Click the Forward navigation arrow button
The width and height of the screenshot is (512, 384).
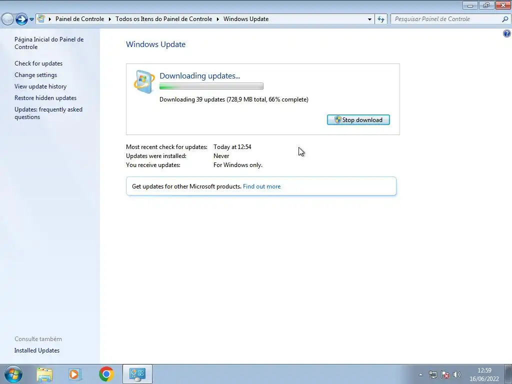tap(22, 19)
